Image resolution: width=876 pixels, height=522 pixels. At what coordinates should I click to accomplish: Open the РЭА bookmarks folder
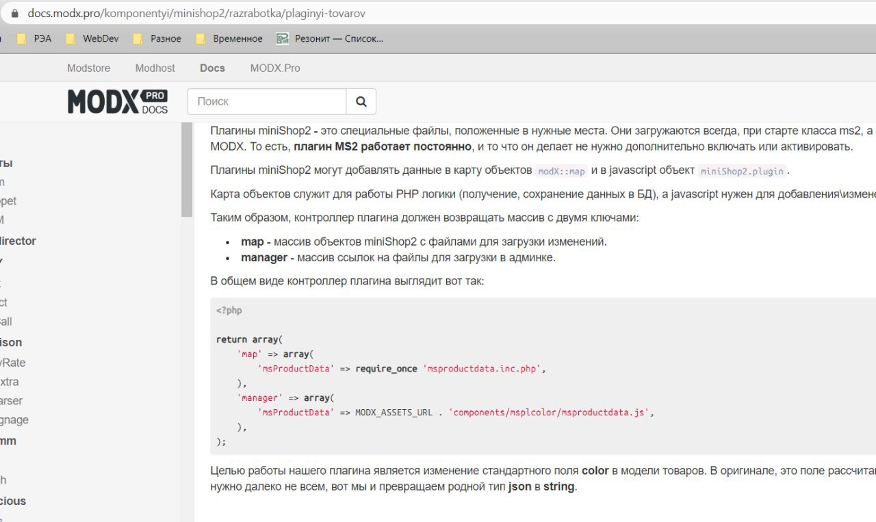(x=34, y=38)
